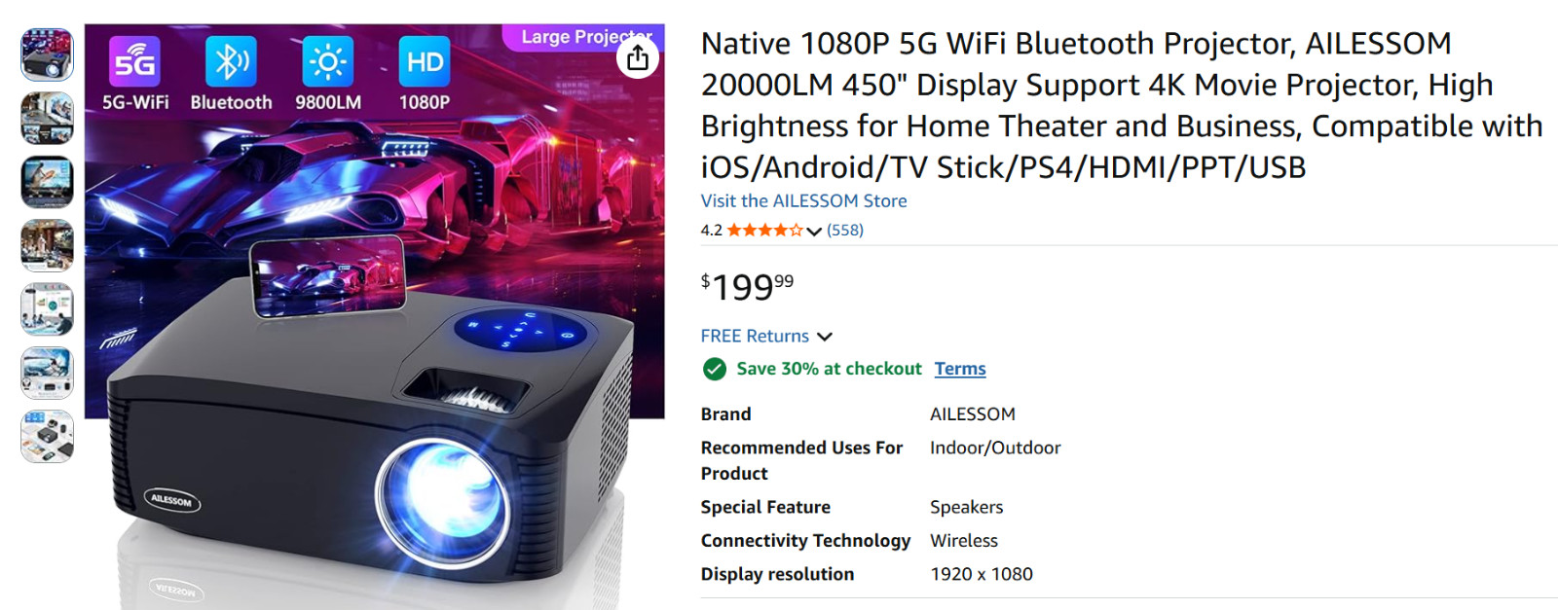Select the sixth product thumbnail
This screenshot has width=1558, height=610.
pyautogui.click(x=47, y=373)
